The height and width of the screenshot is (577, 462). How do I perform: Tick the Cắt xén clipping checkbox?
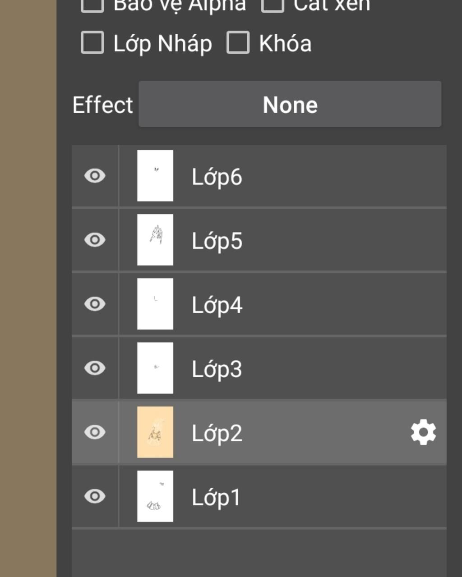point(273,5)
